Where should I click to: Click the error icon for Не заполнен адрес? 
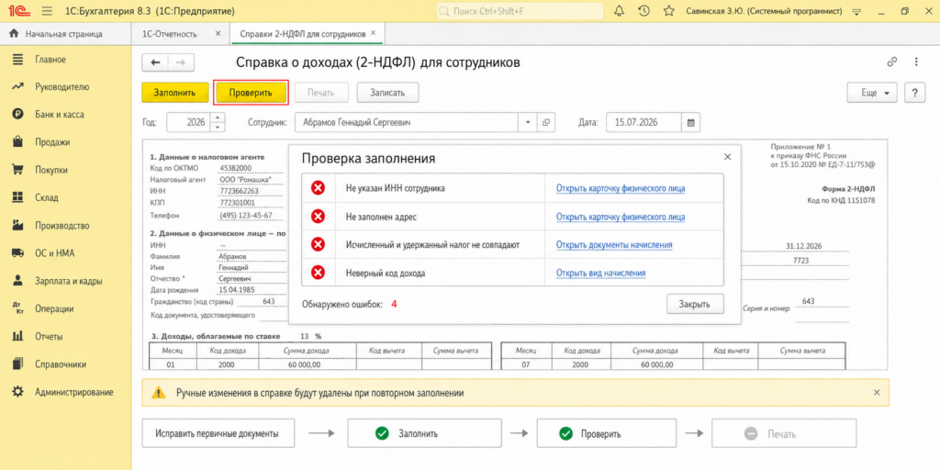point(318,217)
